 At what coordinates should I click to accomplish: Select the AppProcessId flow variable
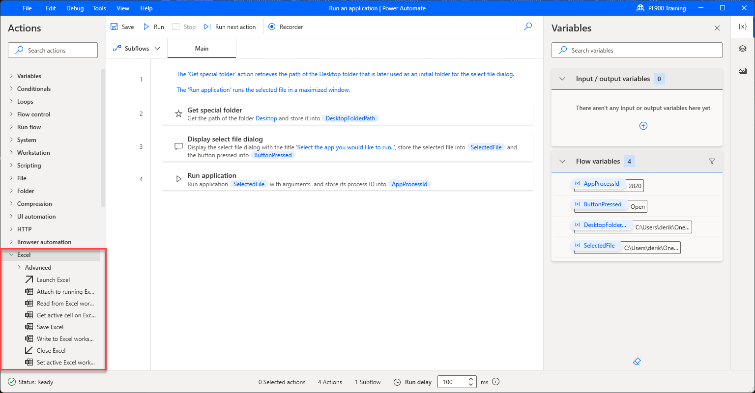(598, 184)
